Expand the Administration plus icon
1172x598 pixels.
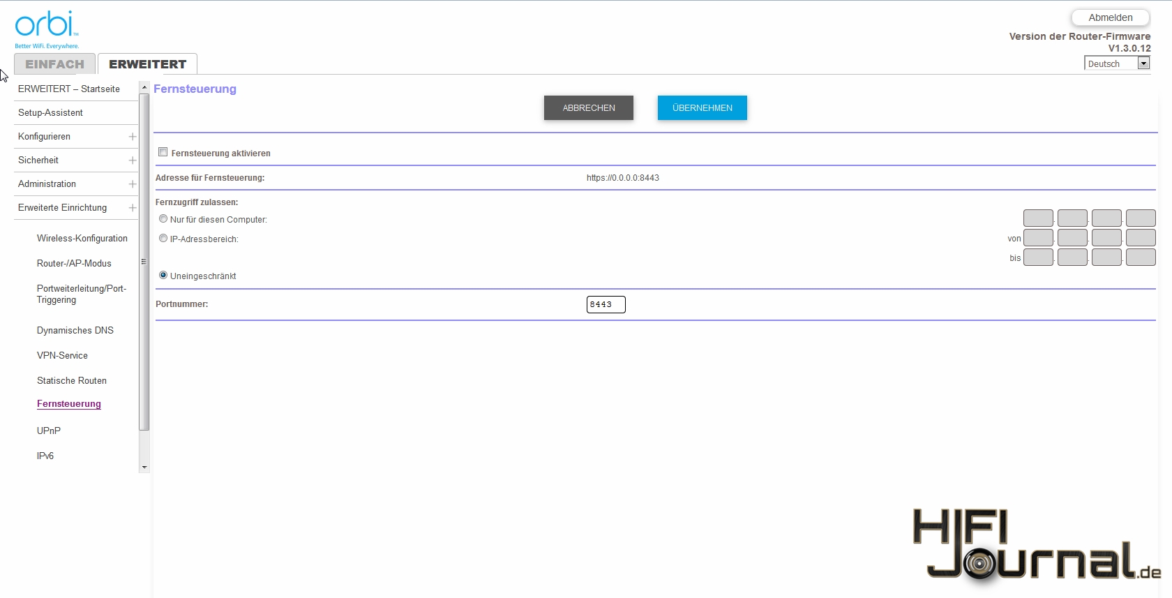tap(133, 184)
